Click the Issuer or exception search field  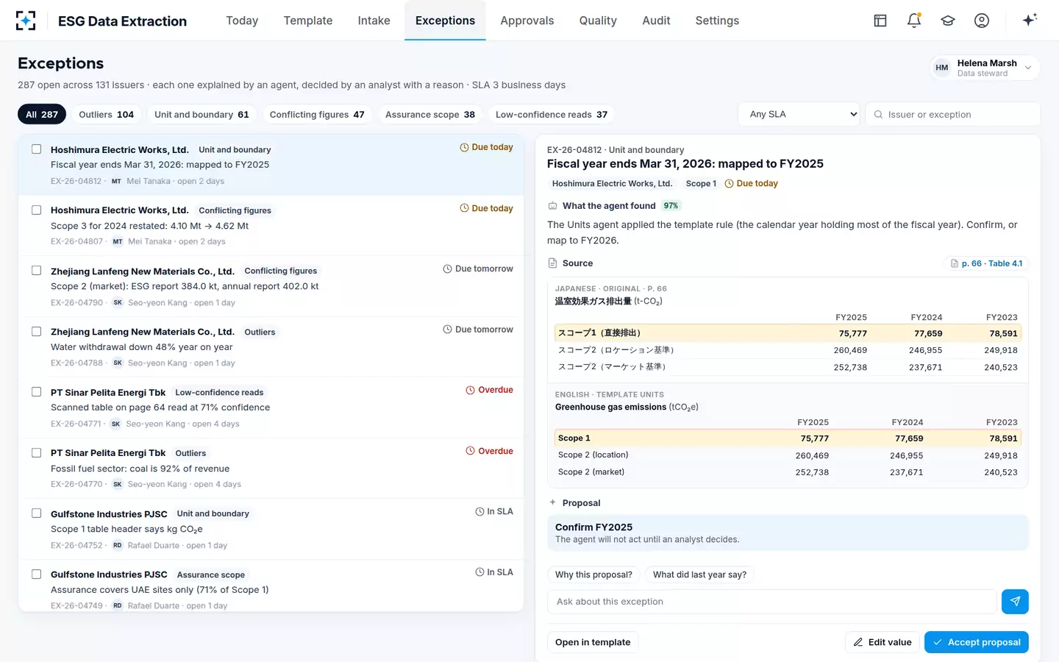(x=953, y=114)
